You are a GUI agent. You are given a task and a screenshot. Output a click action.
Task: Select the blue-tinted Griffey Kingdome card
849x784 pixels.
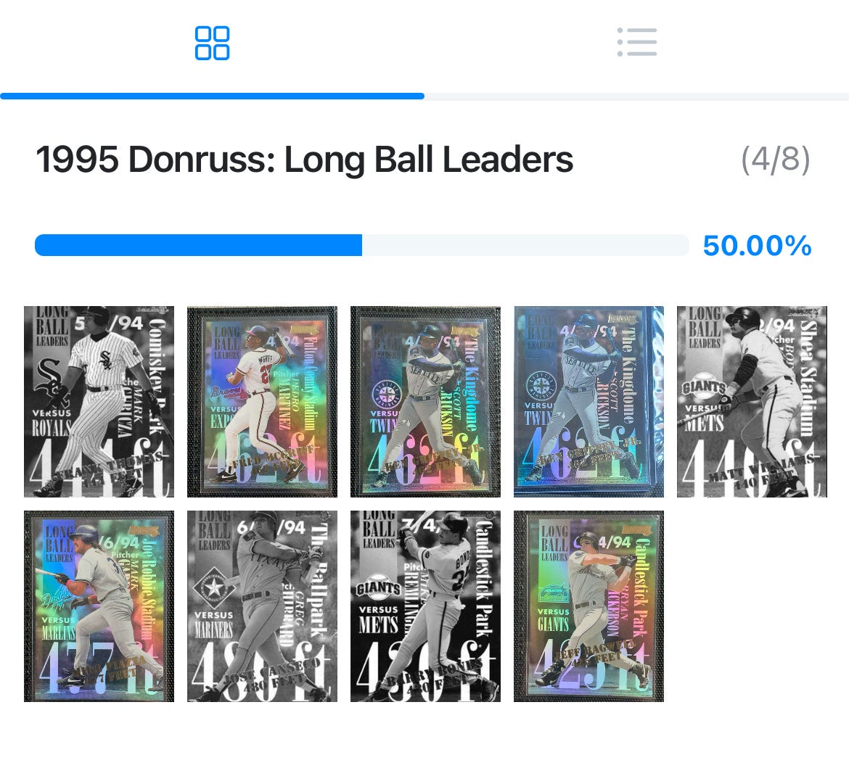[x=588, y=402]
